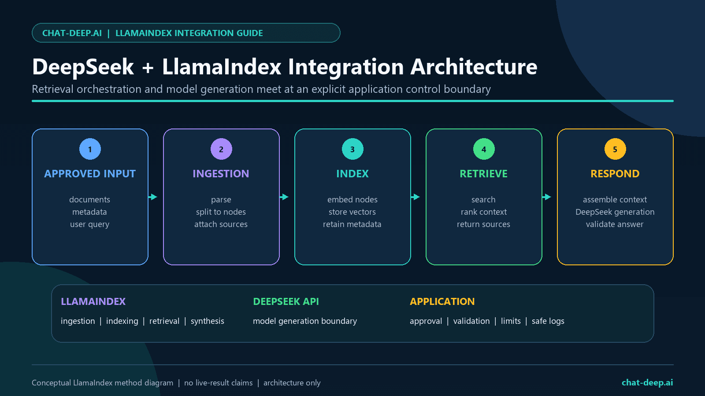This screenshot has width=705, height=396.
Task: Click the APPLICATION legend heading
Action: click(442, 301)
